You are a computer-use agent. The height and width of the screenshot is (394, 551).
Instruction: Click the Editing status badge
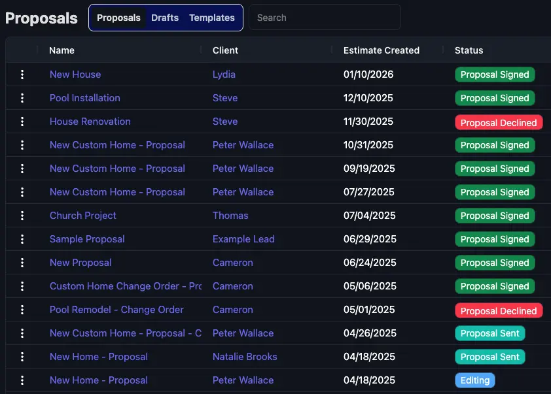(475, 380)
